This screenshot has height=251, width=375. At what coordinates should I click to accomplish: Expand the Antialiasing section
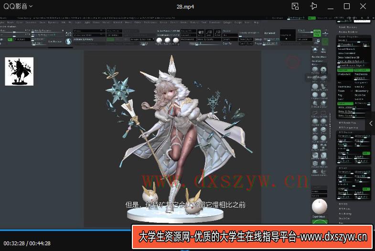tap(345, 213)
